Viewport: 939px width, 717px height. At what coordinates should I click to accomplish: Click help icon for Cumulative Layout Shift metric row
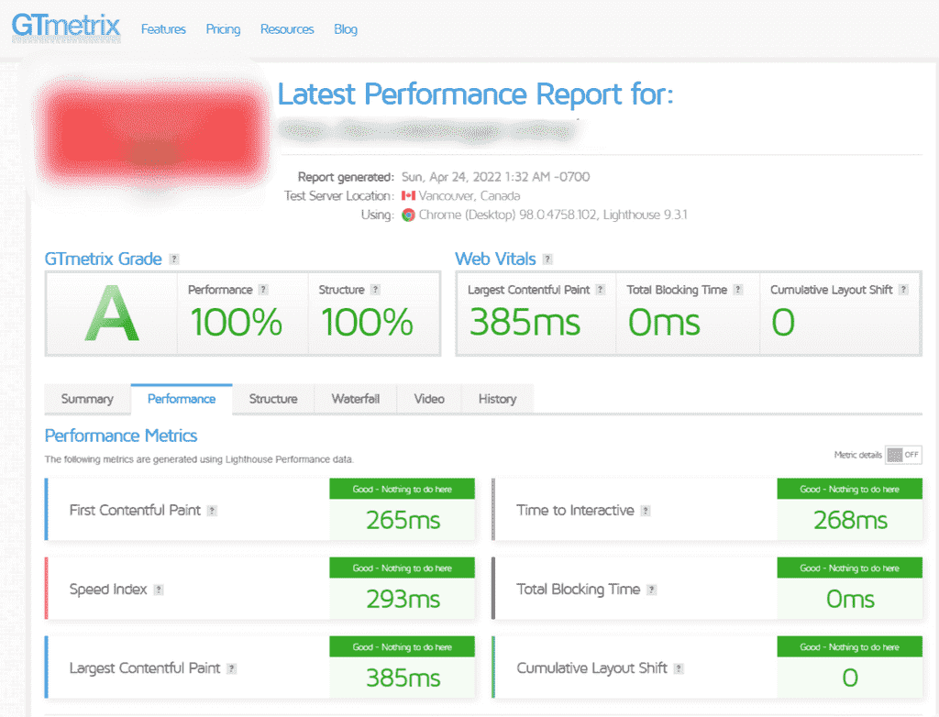pos(679,669)
